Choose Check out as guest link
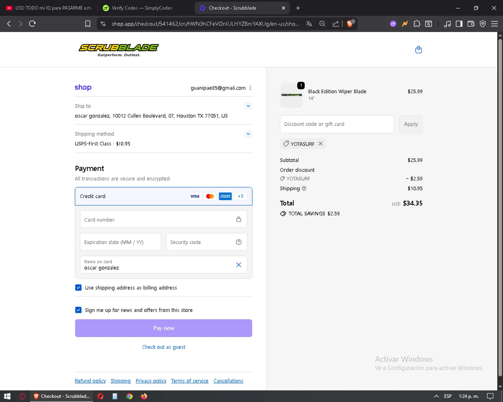 [164, 347]
